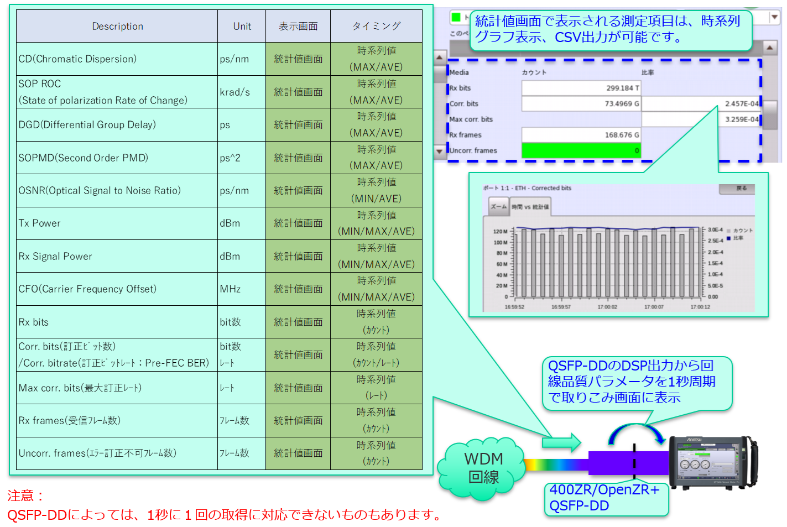Click the 'Rx Signal Power' table cell
The width and height of the screenshot is (787, 527).
[117, 256]
